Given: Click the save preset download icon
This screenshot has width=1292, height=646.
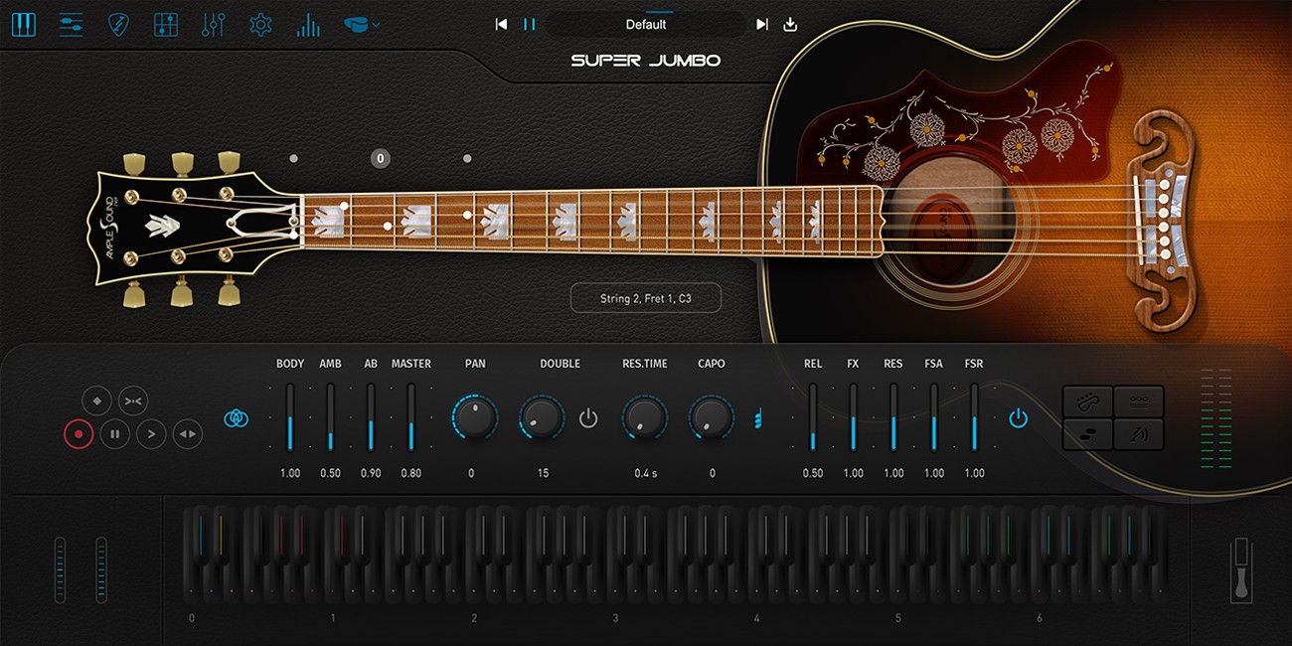Looking at the screenshot, I should pyautogui.click(x=790, y=24).
